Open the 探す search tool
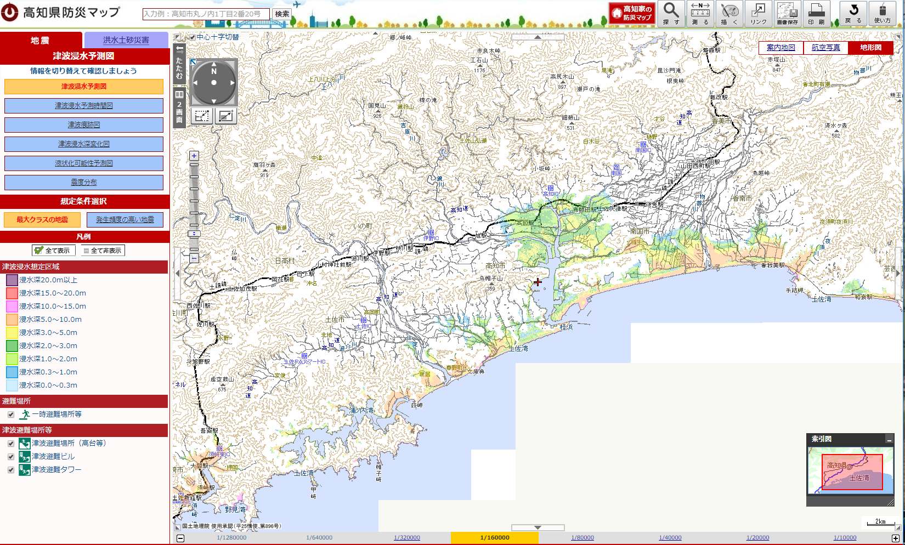Image resolution: width=905 pixels, height=545 pixels. coord(671,13)
